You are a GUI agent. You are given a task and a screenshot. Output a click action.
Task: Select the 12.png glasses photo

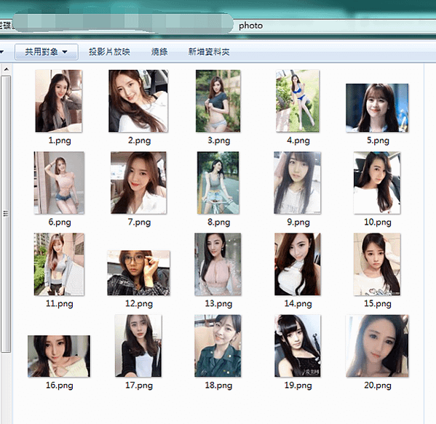pyautogui.click(x=138, y=273)
